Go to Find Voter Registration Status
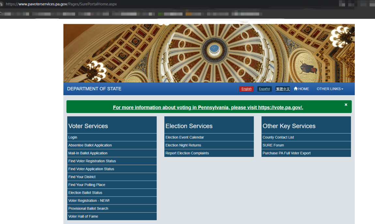This screenshot has width=375, height=224. (x=92, y=161)
